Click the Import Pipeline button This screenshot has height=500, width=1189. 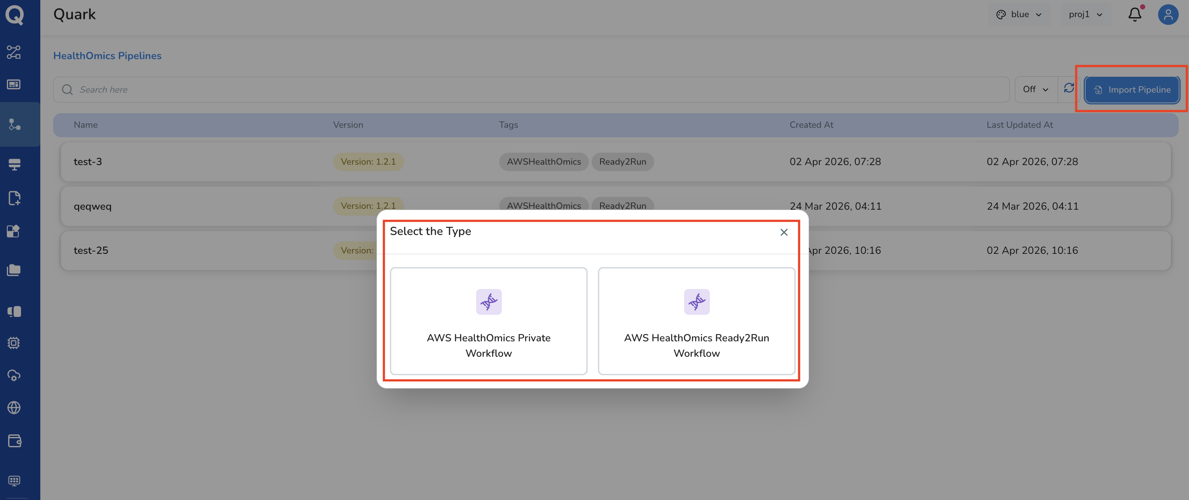tap(1132, 90)
